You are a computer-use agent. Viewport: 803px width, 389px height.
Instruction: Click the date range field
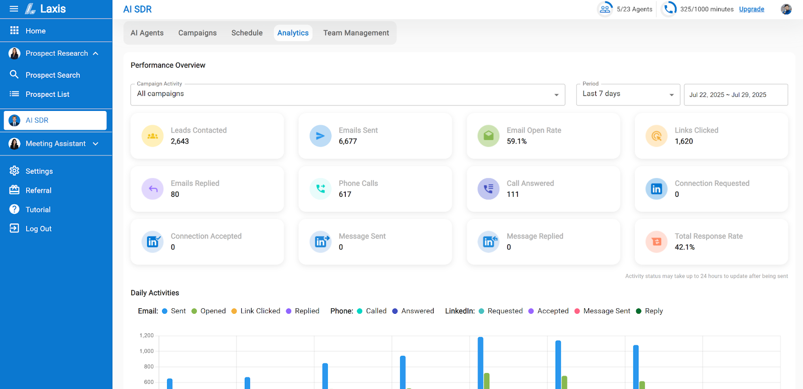coord(736,94)
